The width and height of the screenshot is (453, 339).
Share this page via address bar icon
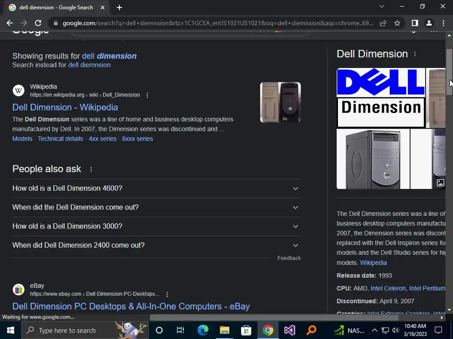pos(383,23)
